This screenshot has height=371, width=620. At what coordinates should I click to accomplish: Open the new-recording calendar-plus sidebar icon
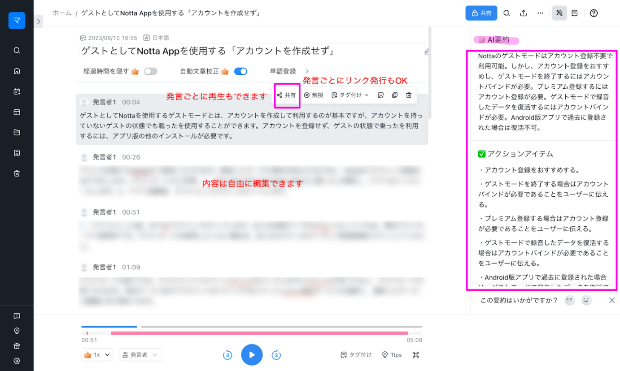coord(17,91)
